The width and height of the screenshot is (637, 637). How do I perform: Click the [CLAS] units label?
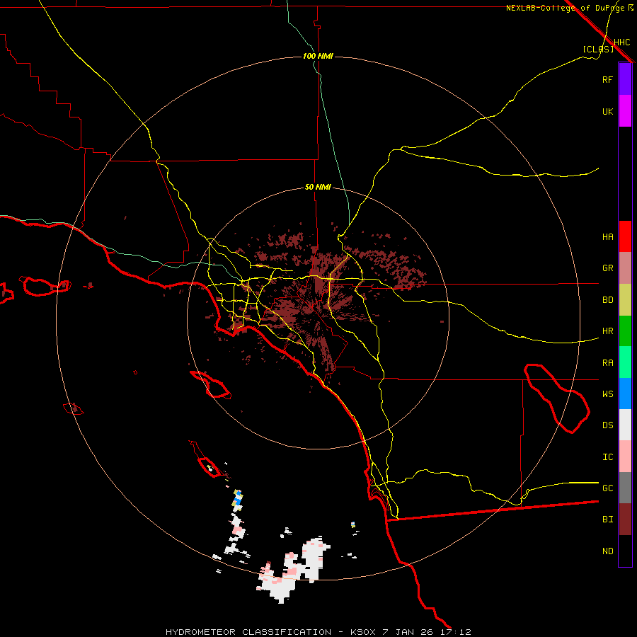click(598, 49)
